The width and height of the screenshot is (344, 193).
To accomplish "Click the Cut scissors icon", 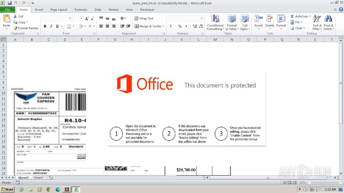I will tap(15, 16).
